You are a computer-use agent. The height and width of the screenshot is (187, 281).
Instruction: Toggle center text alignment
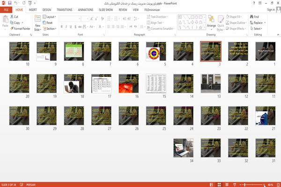point(113,27)
